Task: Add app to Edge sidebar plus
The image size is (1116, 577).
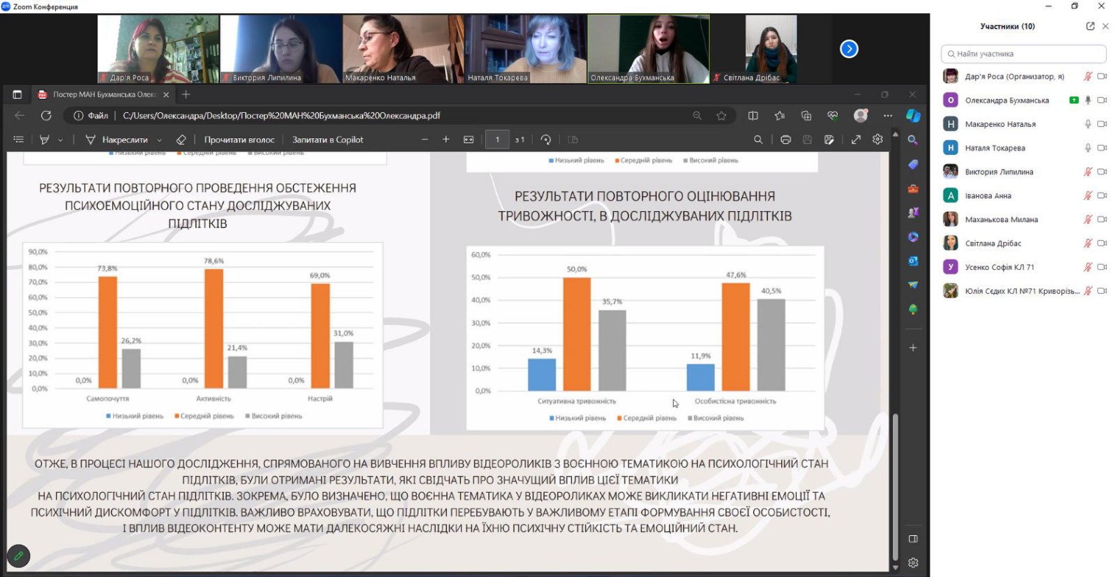Action: 913,347
